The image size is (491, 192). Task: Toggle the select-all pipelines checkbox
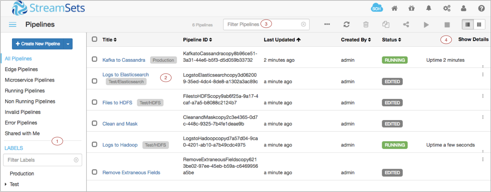pyautogui.click(x=94, y=39)
